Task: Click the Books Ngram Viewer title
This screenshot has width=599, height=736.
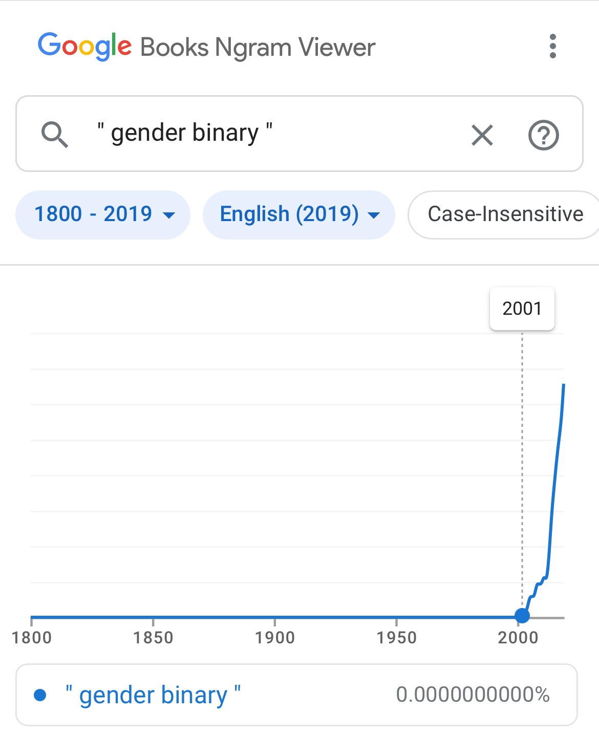Action: 258,48
